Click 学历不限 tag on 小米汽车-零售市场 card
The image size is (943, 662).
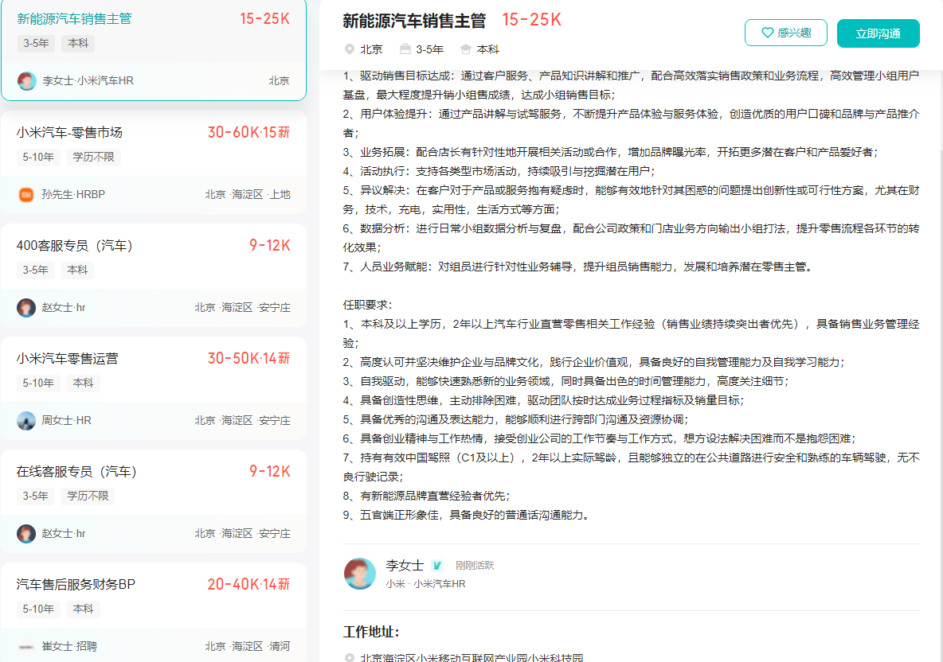(x=93, y=157)
